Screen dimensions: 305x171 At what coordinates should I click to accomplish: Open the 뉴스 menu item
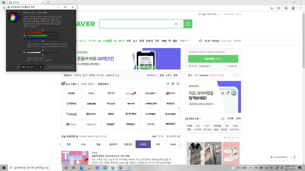135,41
